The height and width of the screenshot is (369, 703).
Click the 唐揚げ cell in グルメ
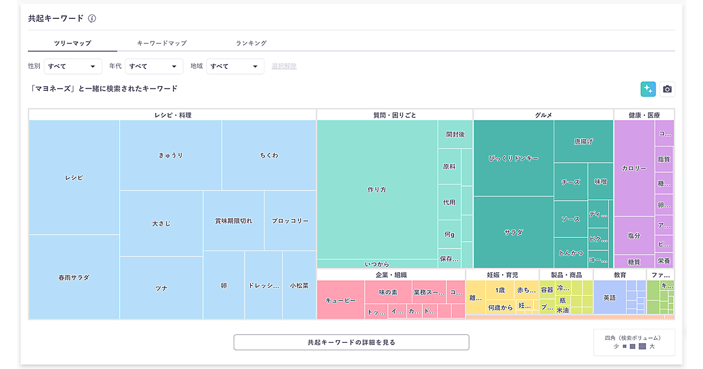pyautogui.click(x=583, y=141)
